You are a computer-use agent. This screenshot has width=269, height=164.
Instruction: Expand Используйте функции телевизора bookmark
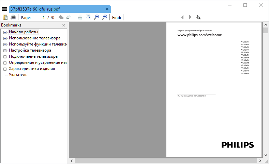5,44
